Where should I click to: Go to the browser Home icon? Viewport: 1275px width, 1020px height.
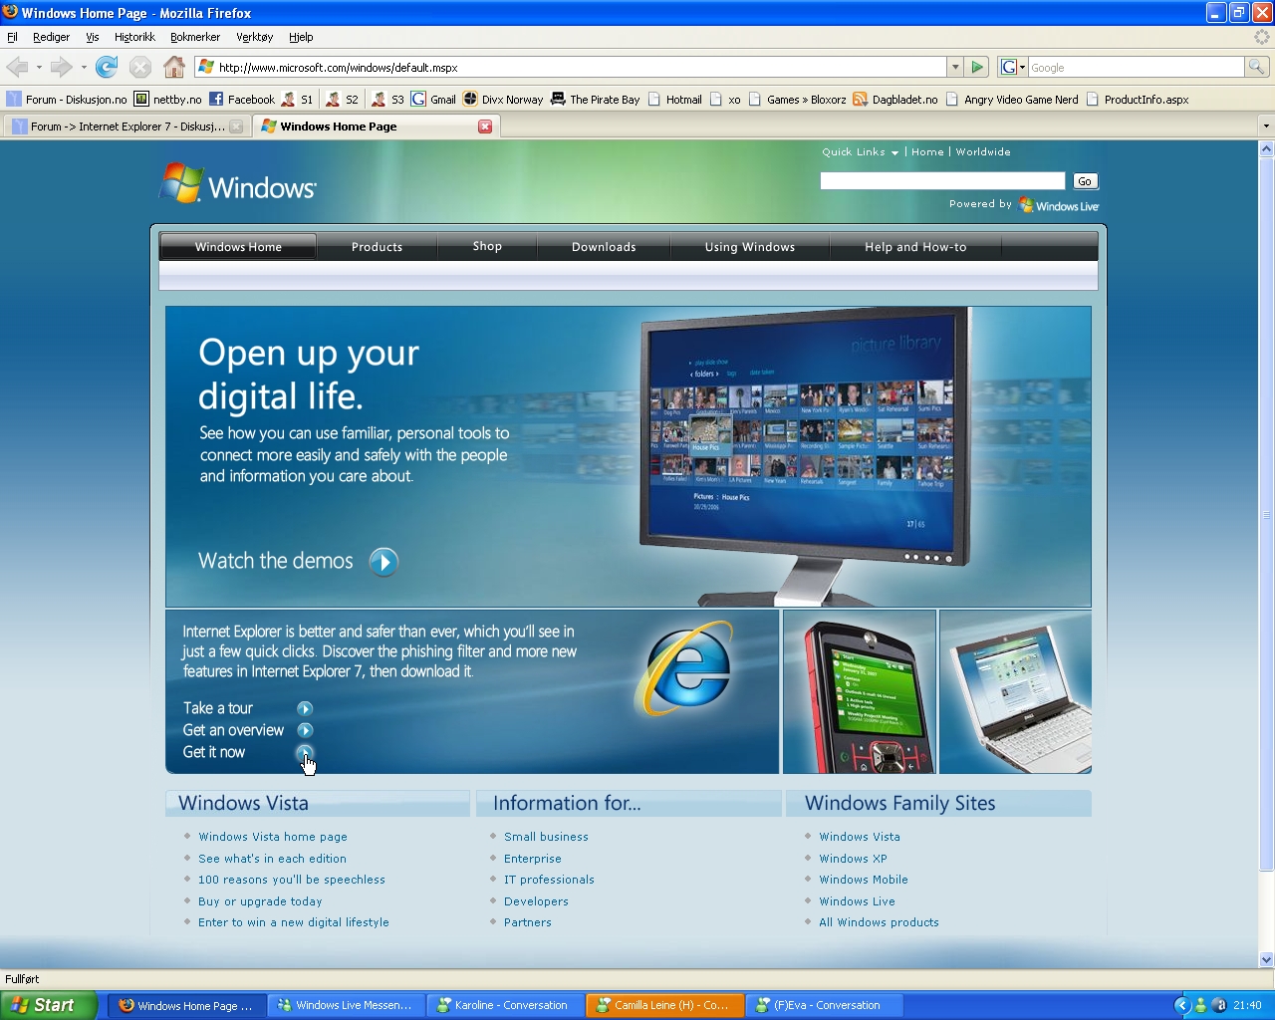[174, 67]
